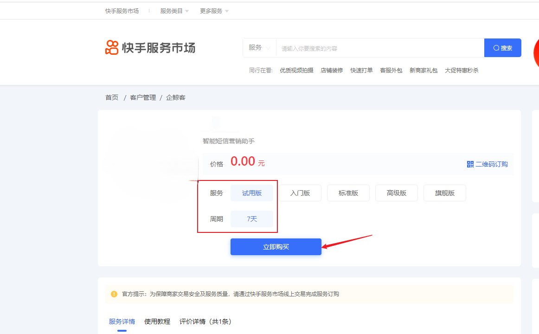Click the 快速打单 suggested search
This screenshot has width=539, height=334.
[x=362, y=71]
